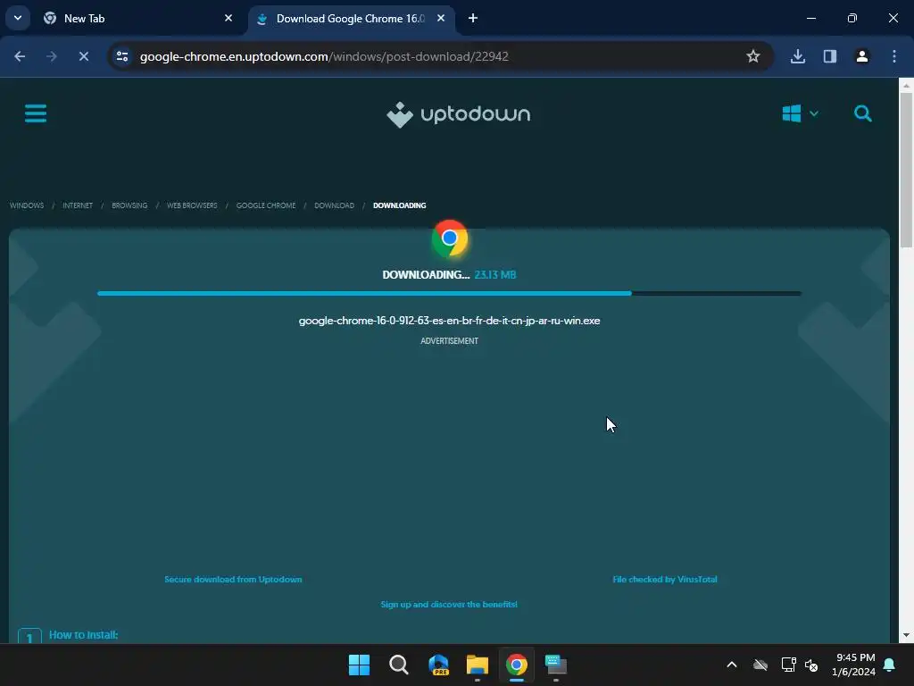Open a new browser tab
The width and height of the screenshot is (914, 686).
coord(473,18)
